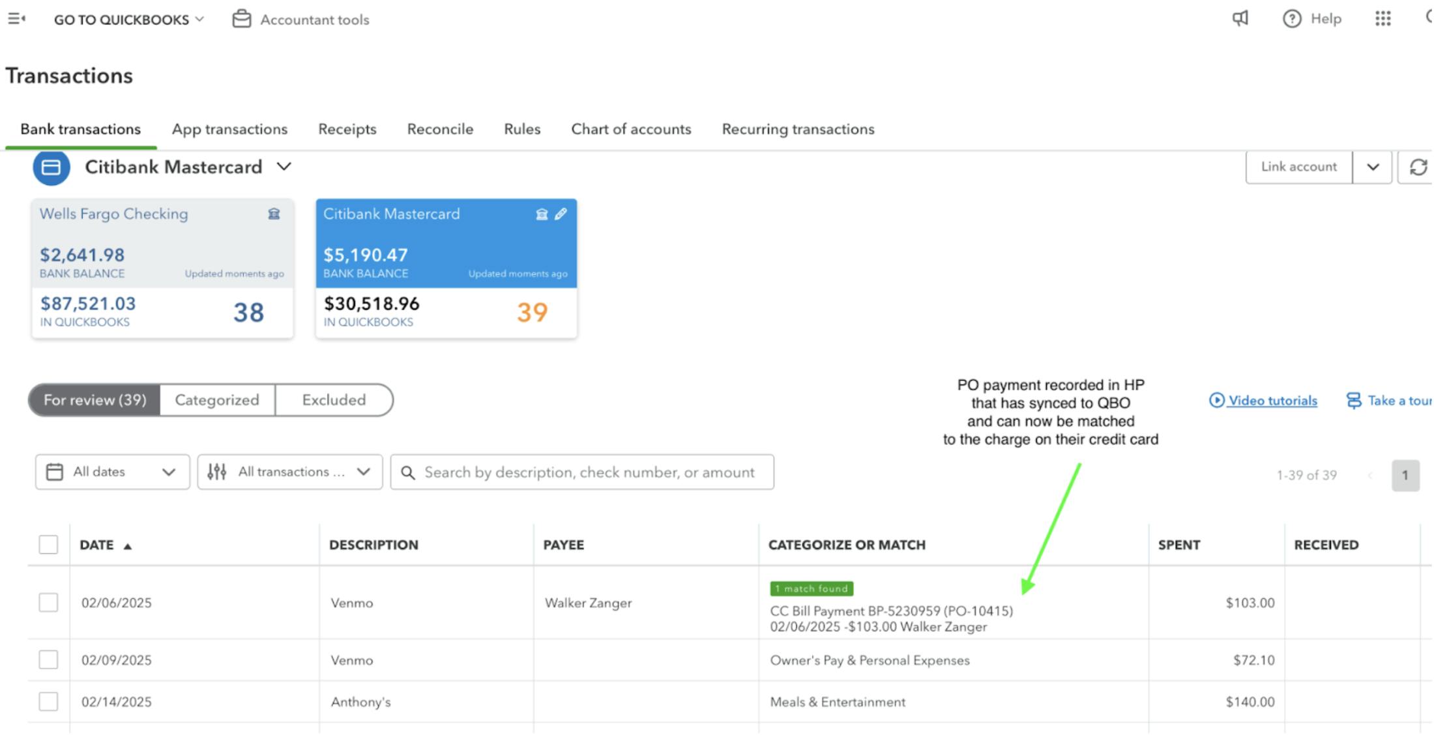
Task: Expand the Link account dropdown chevron
Action: (1373, 167)
